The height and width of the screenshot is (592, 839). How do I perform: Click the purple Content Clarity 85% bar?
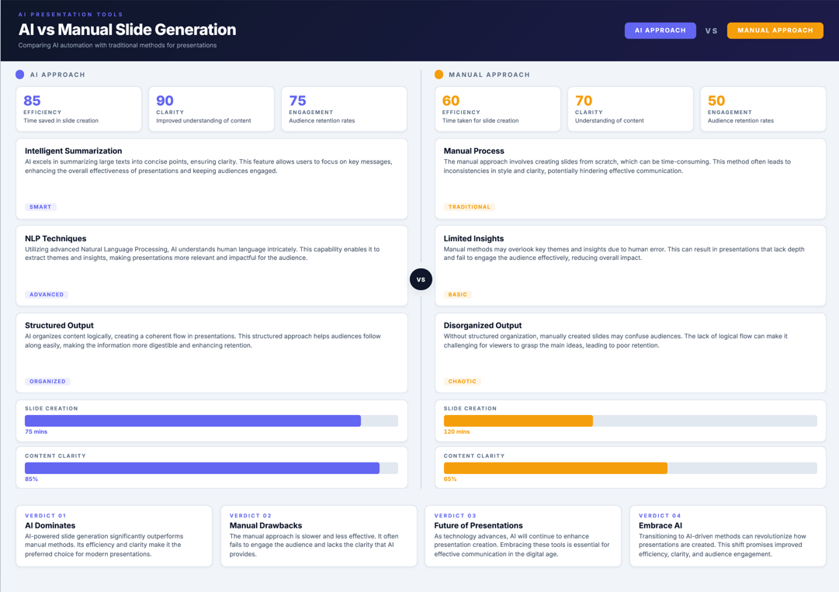click(203, 469)
